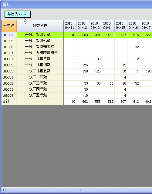Click the 一分厂普级框架鼓 row name
The width and height of the screenshot is (152, 194).
tap(40, 47)
